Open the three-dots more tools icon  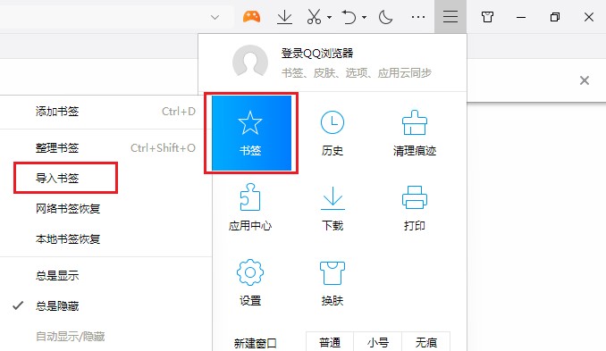418,17
